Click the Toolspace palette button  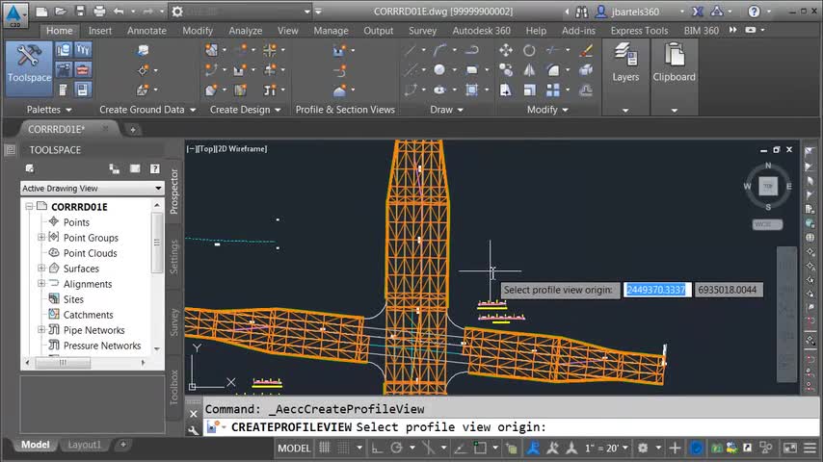(29, 67)
